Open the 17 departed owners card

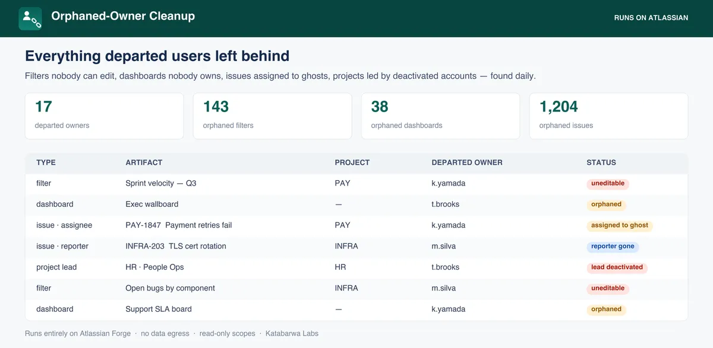[x=104, y=116]
